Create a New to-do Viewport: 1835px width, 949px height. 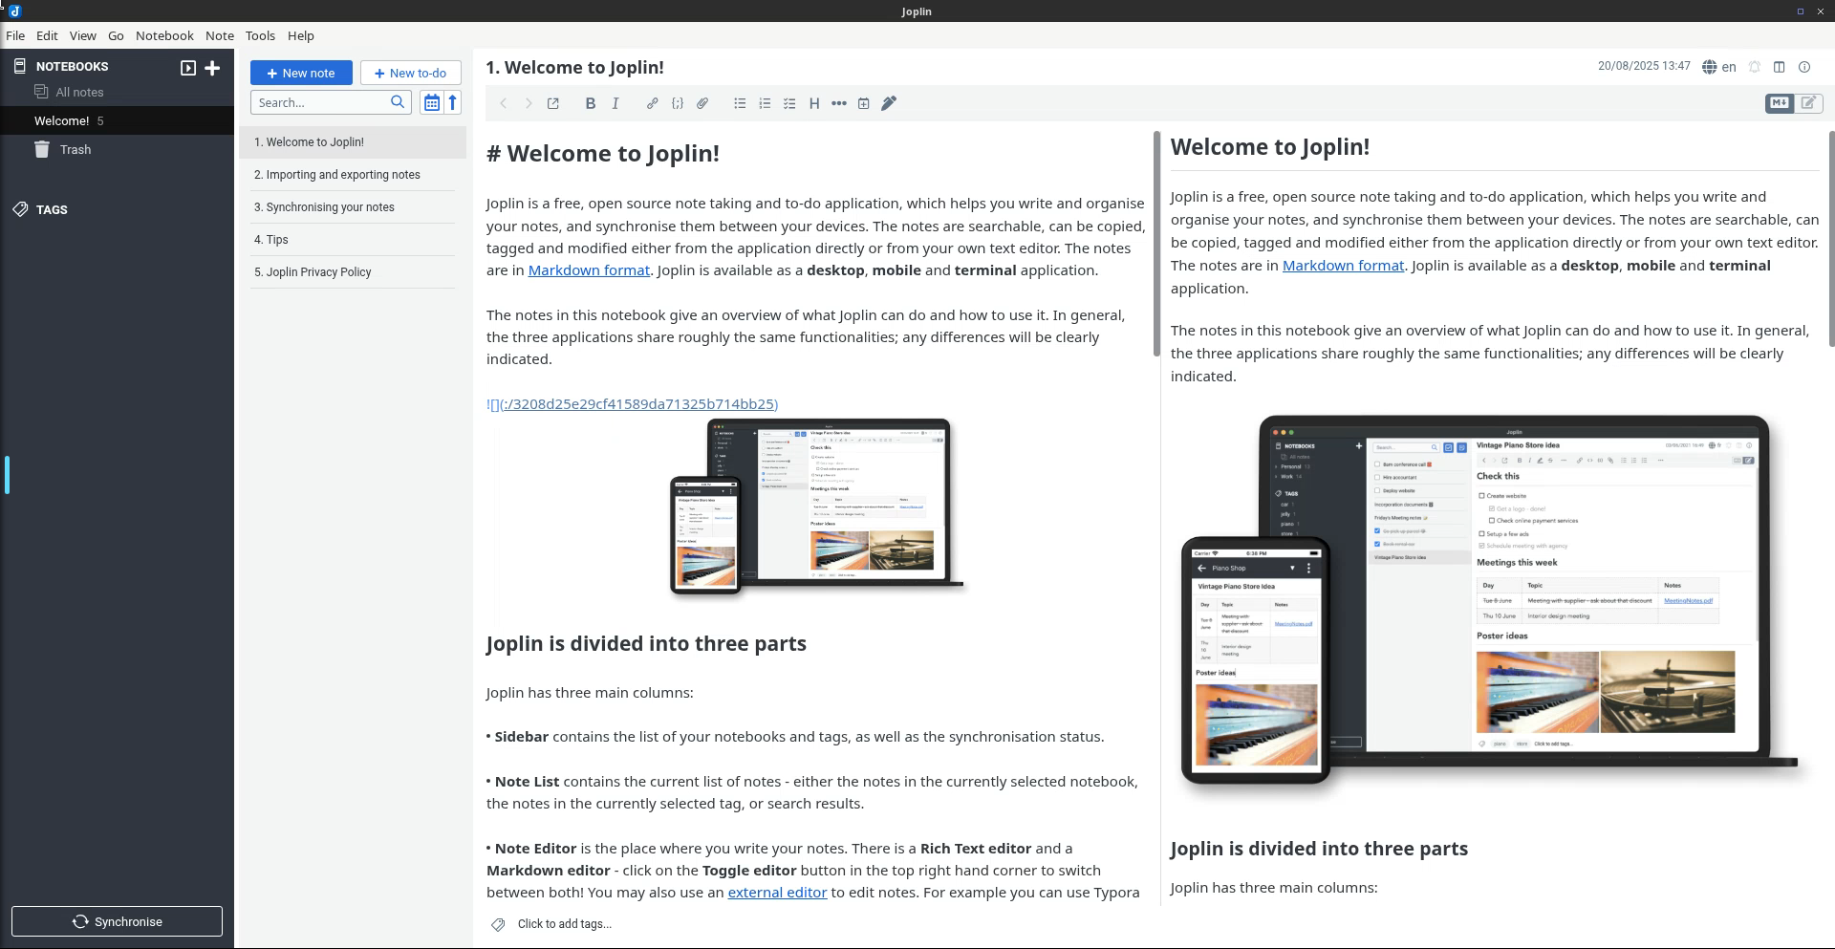(x=411, y=73)
